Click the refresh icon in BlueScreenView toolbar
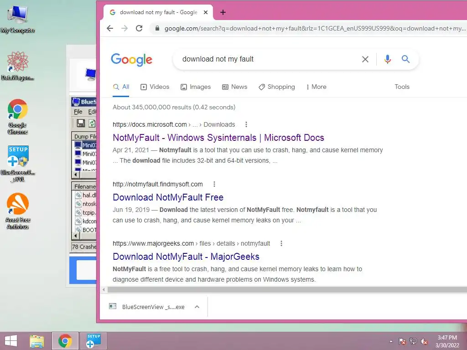Image resolution: width=467 pixels, height=350 pixels. point(92,123)
